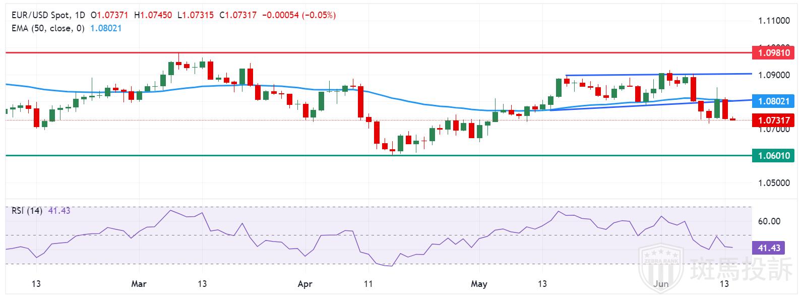Image resolution: width=802 pixels, height=300 pixels.
Task: Click the 60.00 RSI scale label
Action: pos(769,221)
